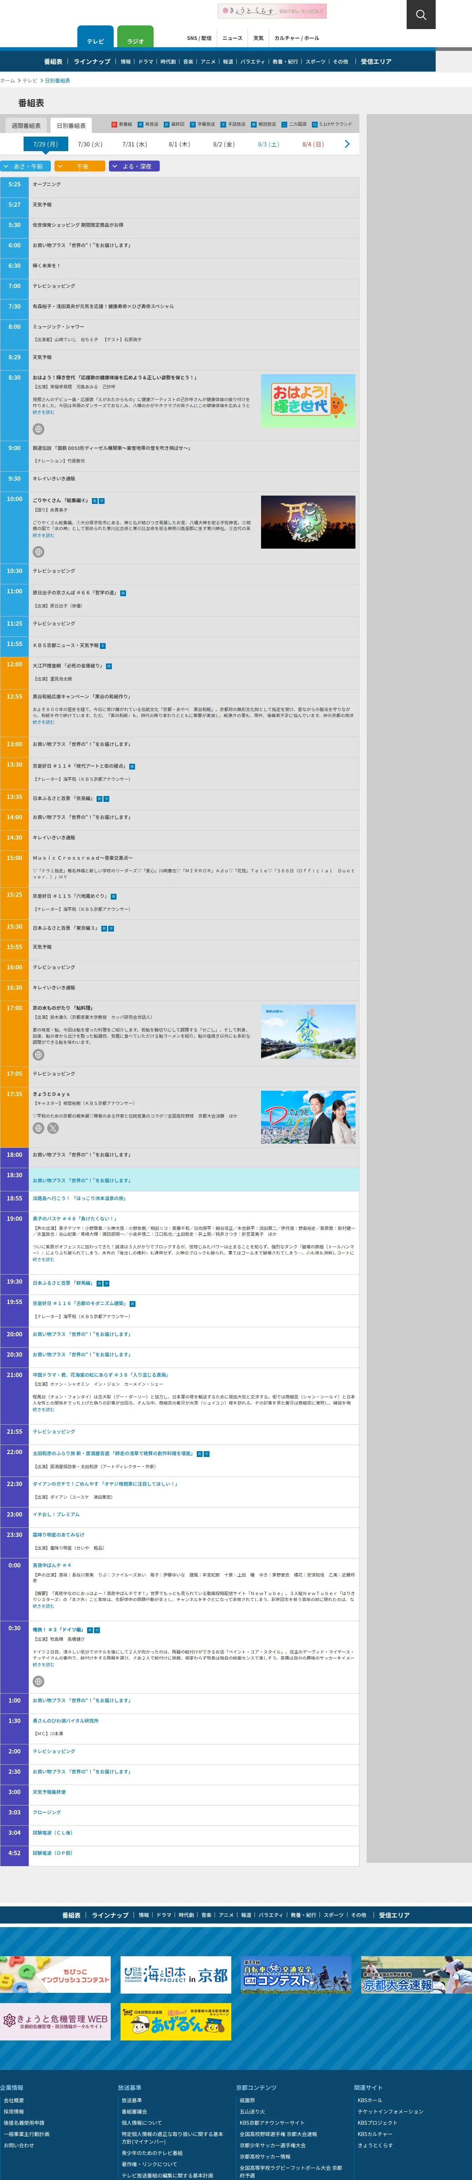Open the おはよう！輝き世代 program thumbnail
Viewport: 472px width, 2180px height.
tap(308, 400)
